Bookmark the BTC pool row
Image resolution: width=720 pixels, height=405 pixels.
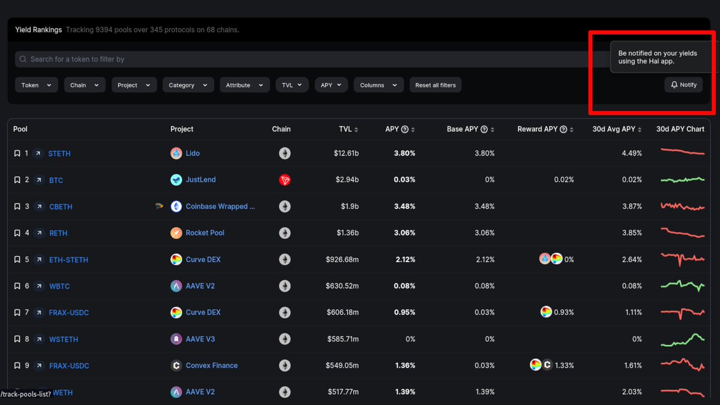point(17,180)
